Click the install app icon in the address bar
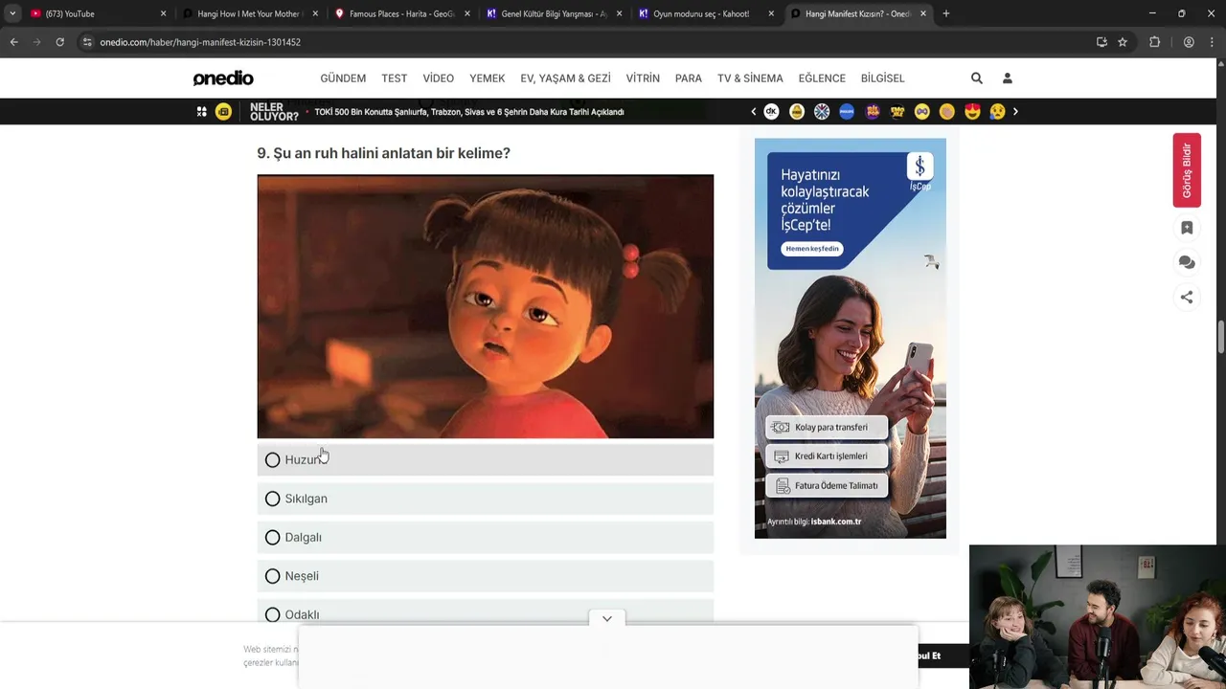 pos(1101,42)
